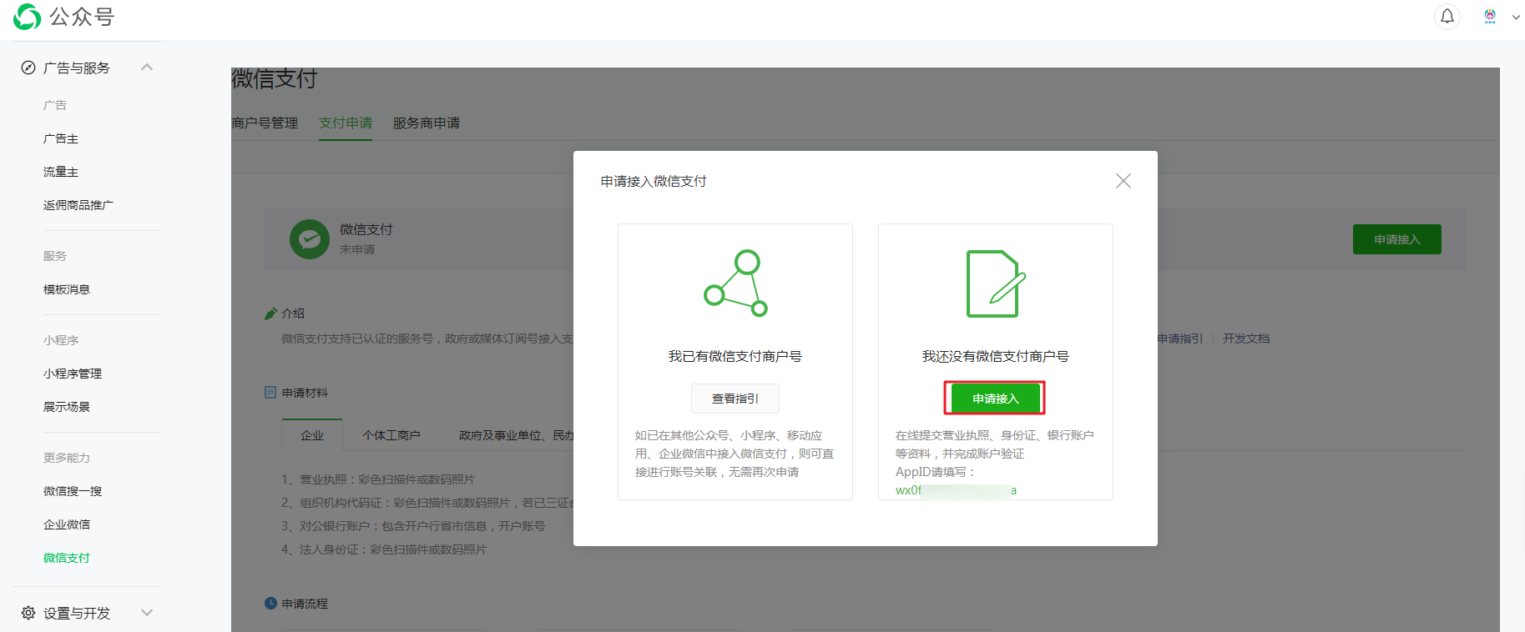Click the 设置与开发 gear icon
This screenshot has height=632, width=1525.
pos(28,613)
